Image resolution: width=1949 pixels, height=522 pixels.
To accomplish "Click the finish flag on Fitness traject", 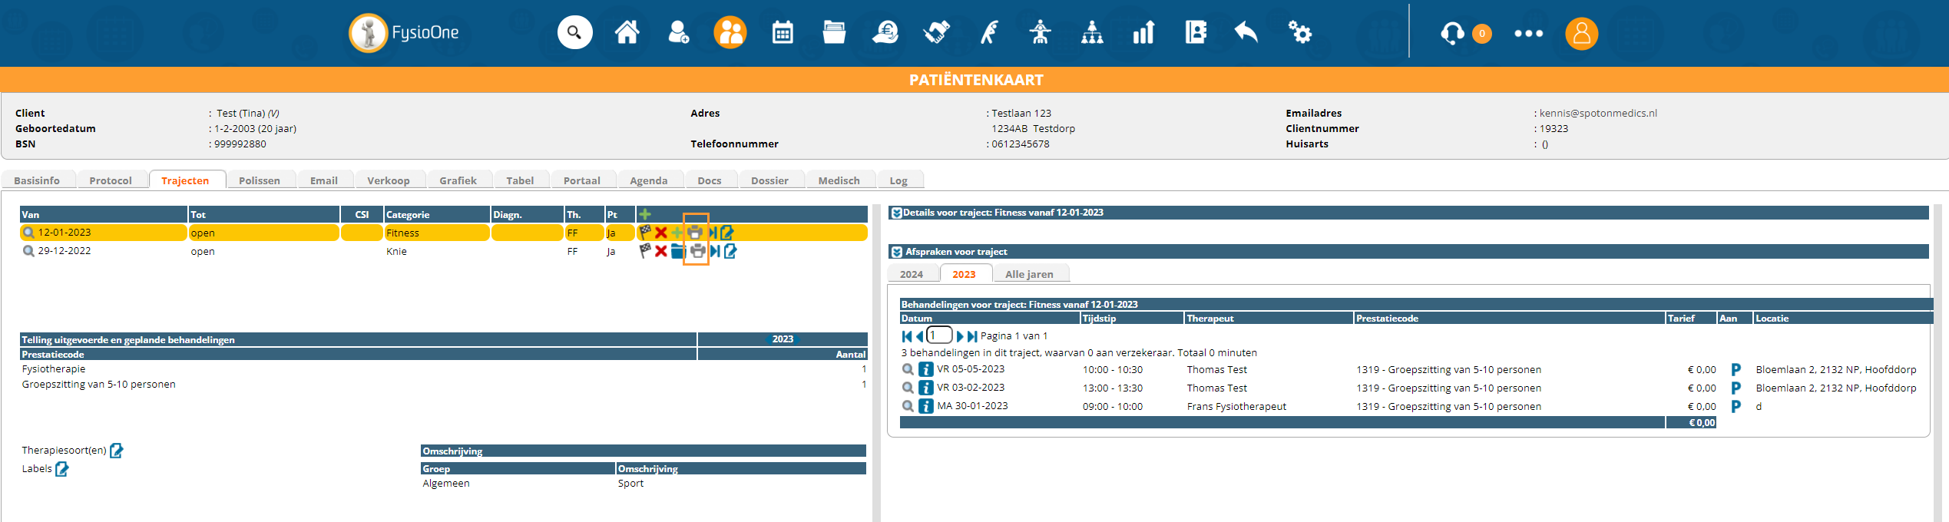I will point(645,232).
